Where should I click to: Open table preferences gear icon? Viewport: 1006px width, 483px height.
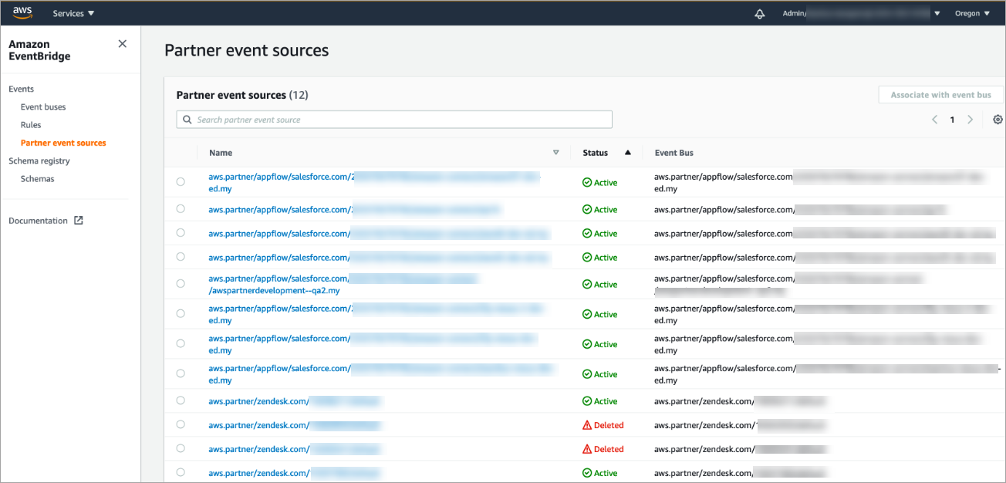point(998,120)
